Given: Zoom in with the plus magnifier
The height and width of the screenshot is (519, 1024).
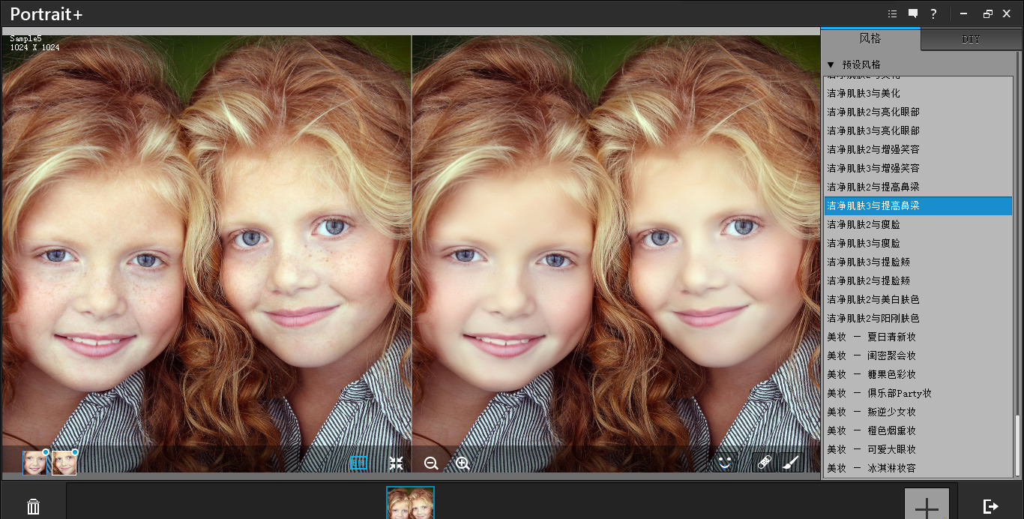Looking at the screenshot, I should click(463, 463).
